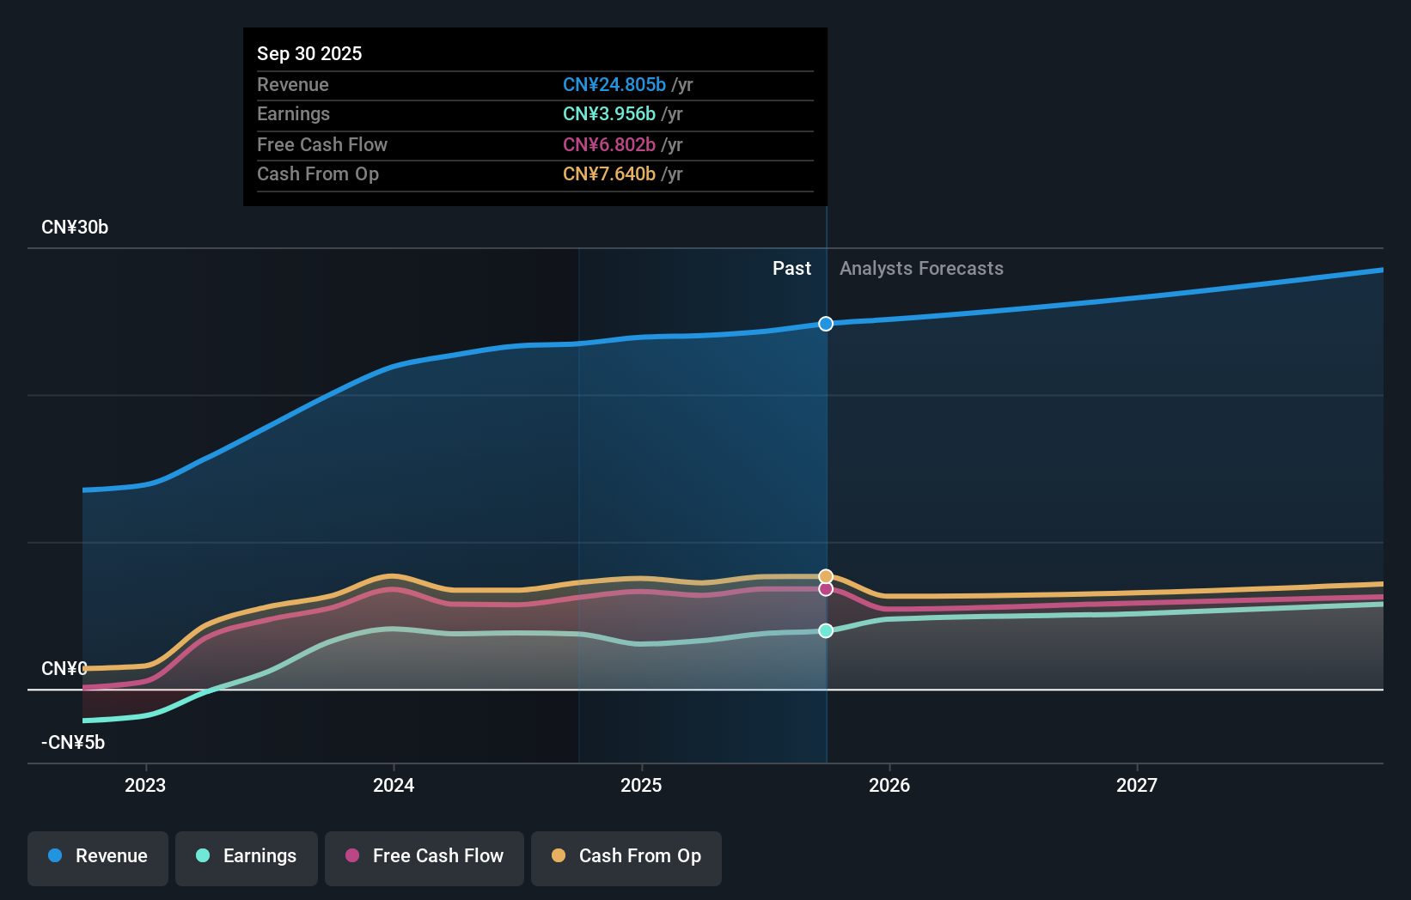Image resolution: width=1411 pixels, height=900 pixels.
Task: Select the blue Revenue data point marker
Action: (826, 324)
